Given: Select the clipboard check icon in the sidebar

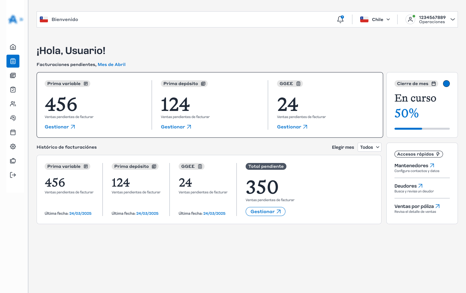Looking at the screenshot, I should point(13,90).
